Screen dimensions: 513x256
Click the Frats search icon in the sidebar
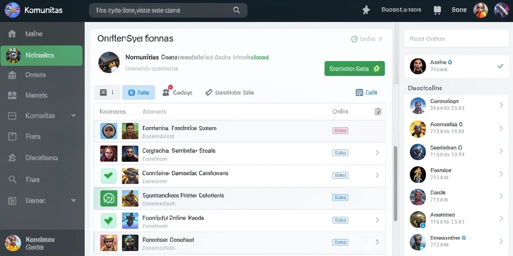tap(13, 179)
